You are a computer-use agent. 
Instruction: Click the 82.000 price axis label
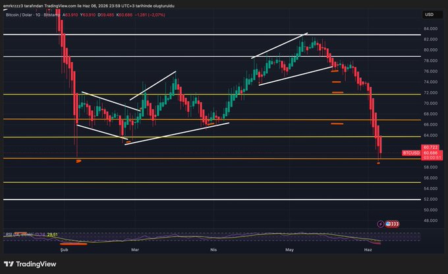pos(431,39)
